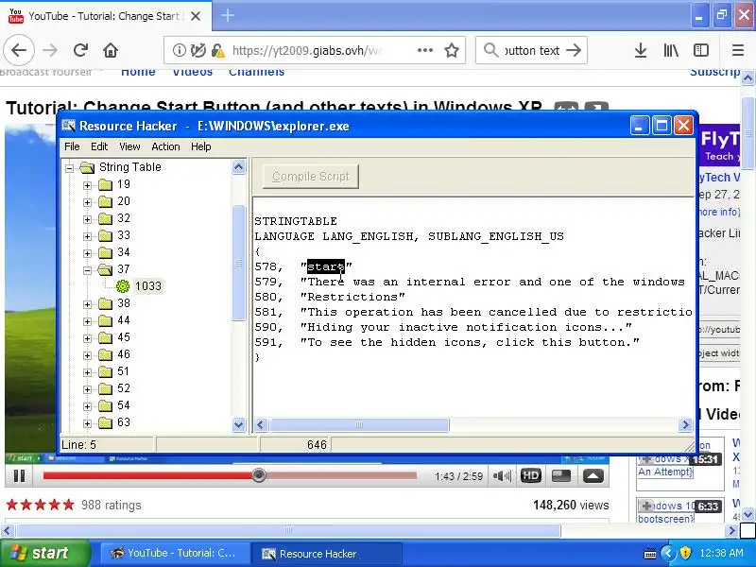Screen dimensions: 756x567
Task: Switch video player to wide-screen mode icon
Action: click(x=561, y=476)
